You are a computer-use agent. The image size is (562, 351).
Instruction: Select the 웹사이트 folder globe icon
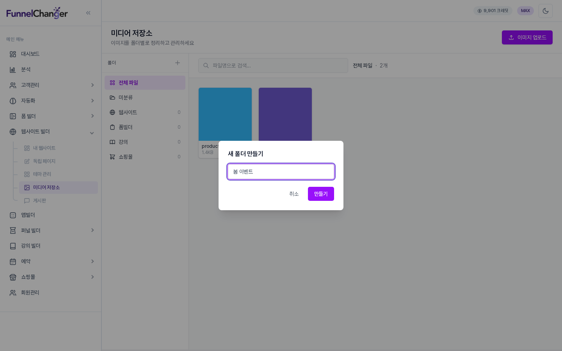point(112,112)
